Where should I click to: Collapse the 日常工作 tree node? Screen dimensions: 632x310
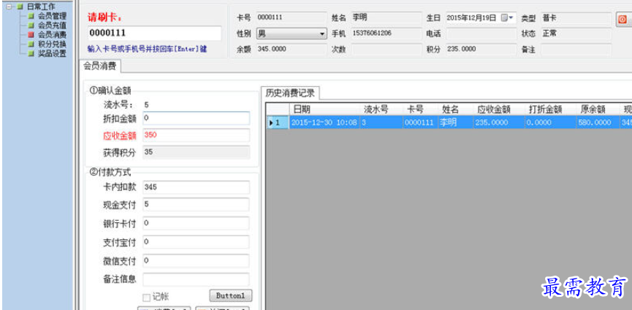pos(9,7)
